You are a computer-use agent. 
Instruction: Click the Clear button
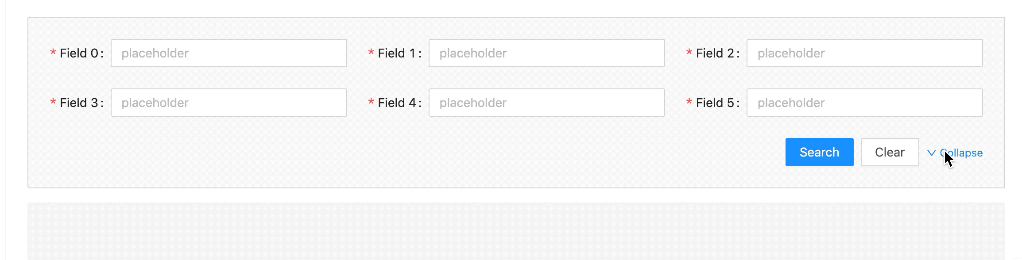pyautogui.click(x=890, y=152)
